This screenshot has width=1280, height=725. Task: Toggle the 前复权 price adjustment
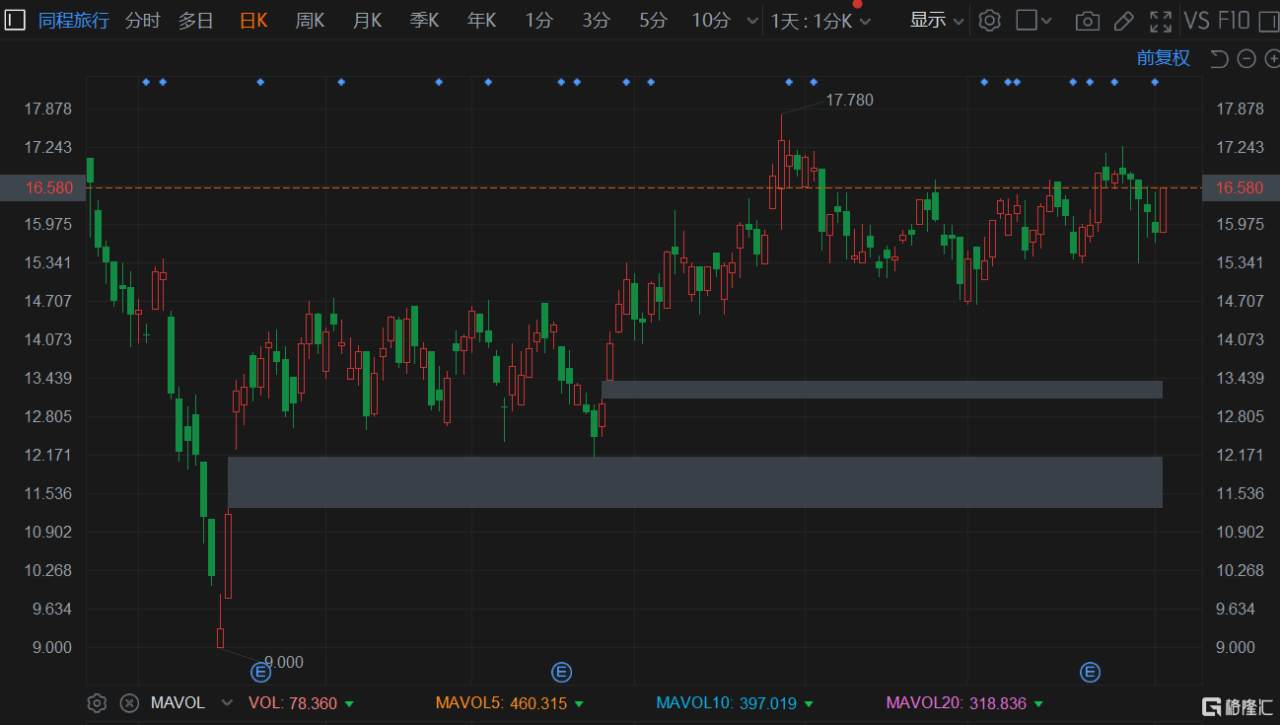click(x=1163, y=58)
